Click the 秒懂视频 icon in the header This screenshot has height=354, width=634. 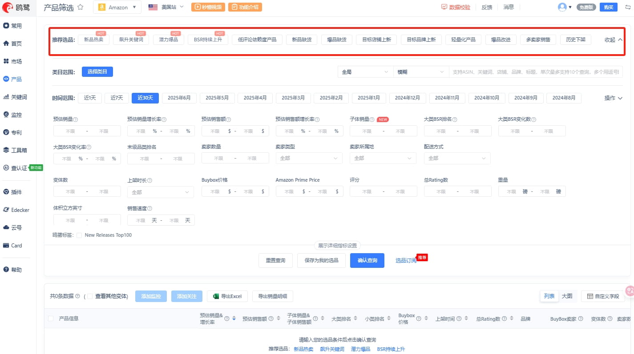pyautogui.click(x=208, y=7)
